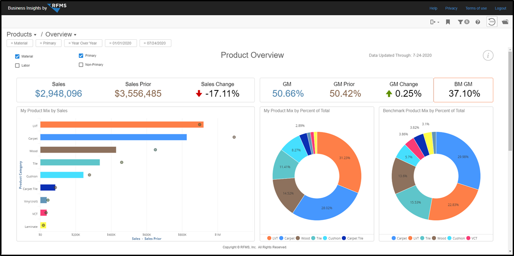Click the RFMS logo in header
Screen dimensions: 514x256
(56, 7)
